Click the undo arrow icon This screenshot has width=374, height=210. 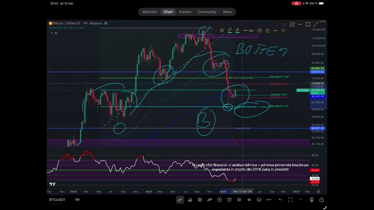pos(280,200)
